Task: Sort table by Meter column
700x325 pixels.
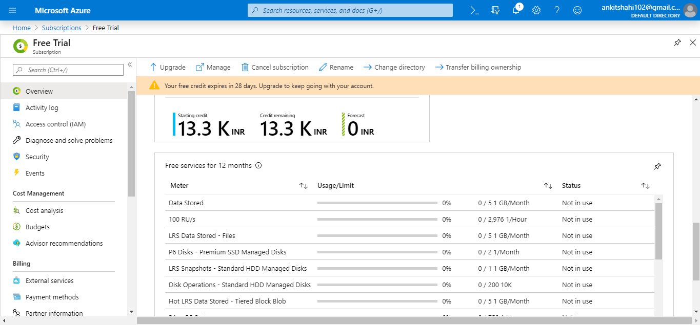Action: 304,186
